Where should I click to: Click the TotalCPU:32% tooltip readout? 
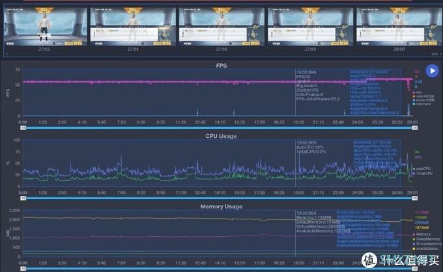click(311, 152)
